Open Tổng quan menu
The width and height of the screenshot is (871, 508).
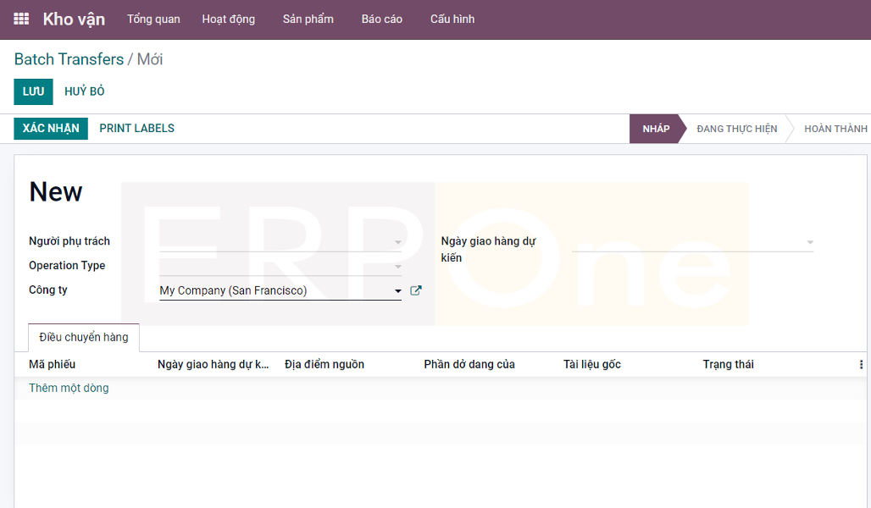click(153, 19)
